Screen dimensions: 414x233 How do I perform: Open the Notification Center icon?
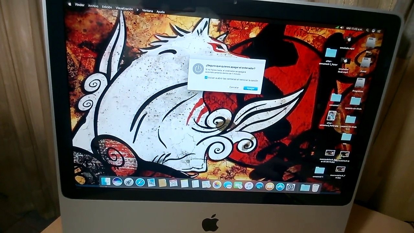pyautogui.click(x=378, y=31)
